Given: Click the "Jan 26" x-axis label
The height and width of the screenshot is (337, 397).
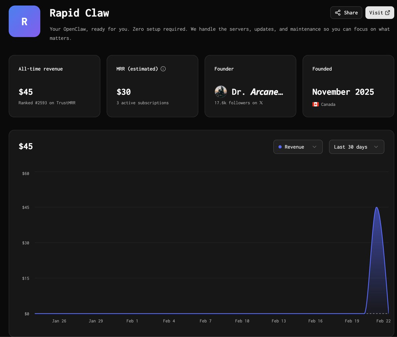Looking at the screenshot, I should (x=59, y=321).
